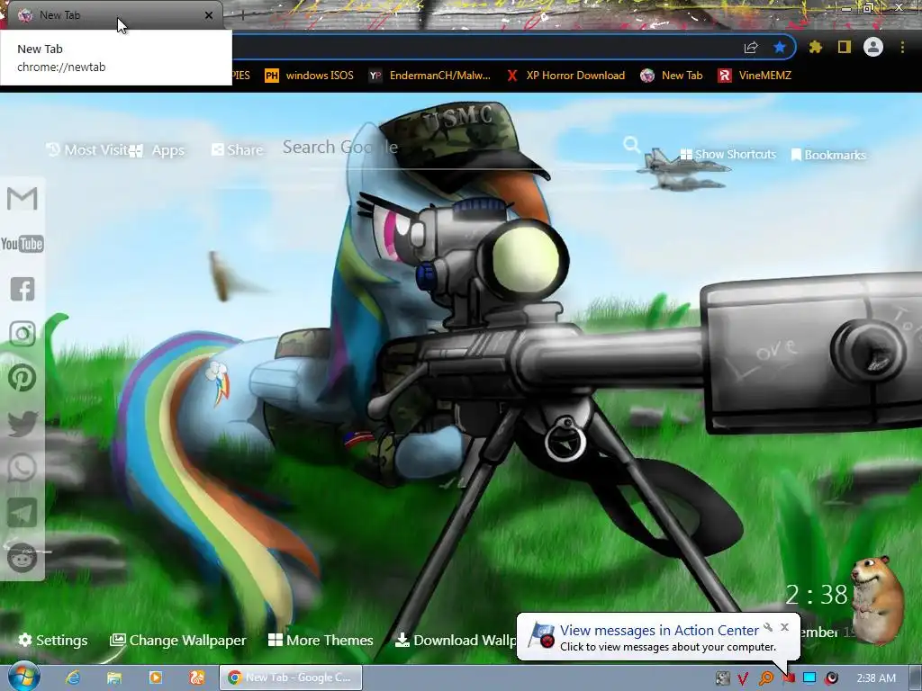The height and width of the screenshot is (691, 922).
Task: Click the red V tray icon
Action: [x=743, y=678]
